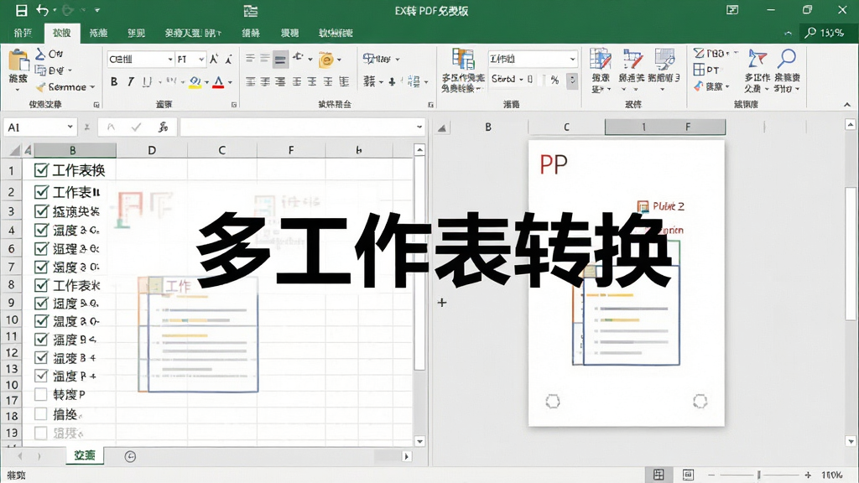Image resolution: width=859 pixels, height=483 pixels.
Task: Click the Sort and Filter funnel icon
Action: click(x=757, y=59)
